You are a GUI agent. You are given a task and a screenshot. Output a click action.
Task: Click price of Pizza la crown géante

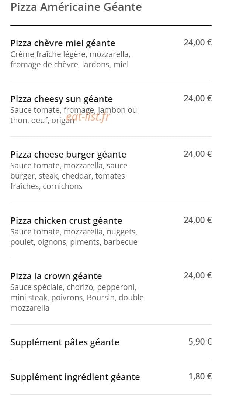click(198, 275)
